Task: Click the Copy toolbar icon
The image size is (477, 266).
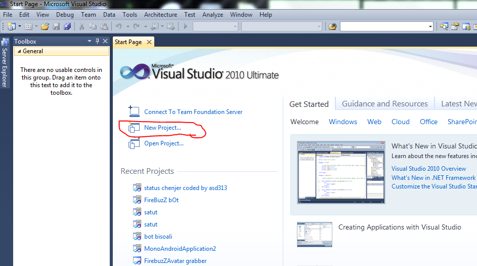Action: (93, 26)
